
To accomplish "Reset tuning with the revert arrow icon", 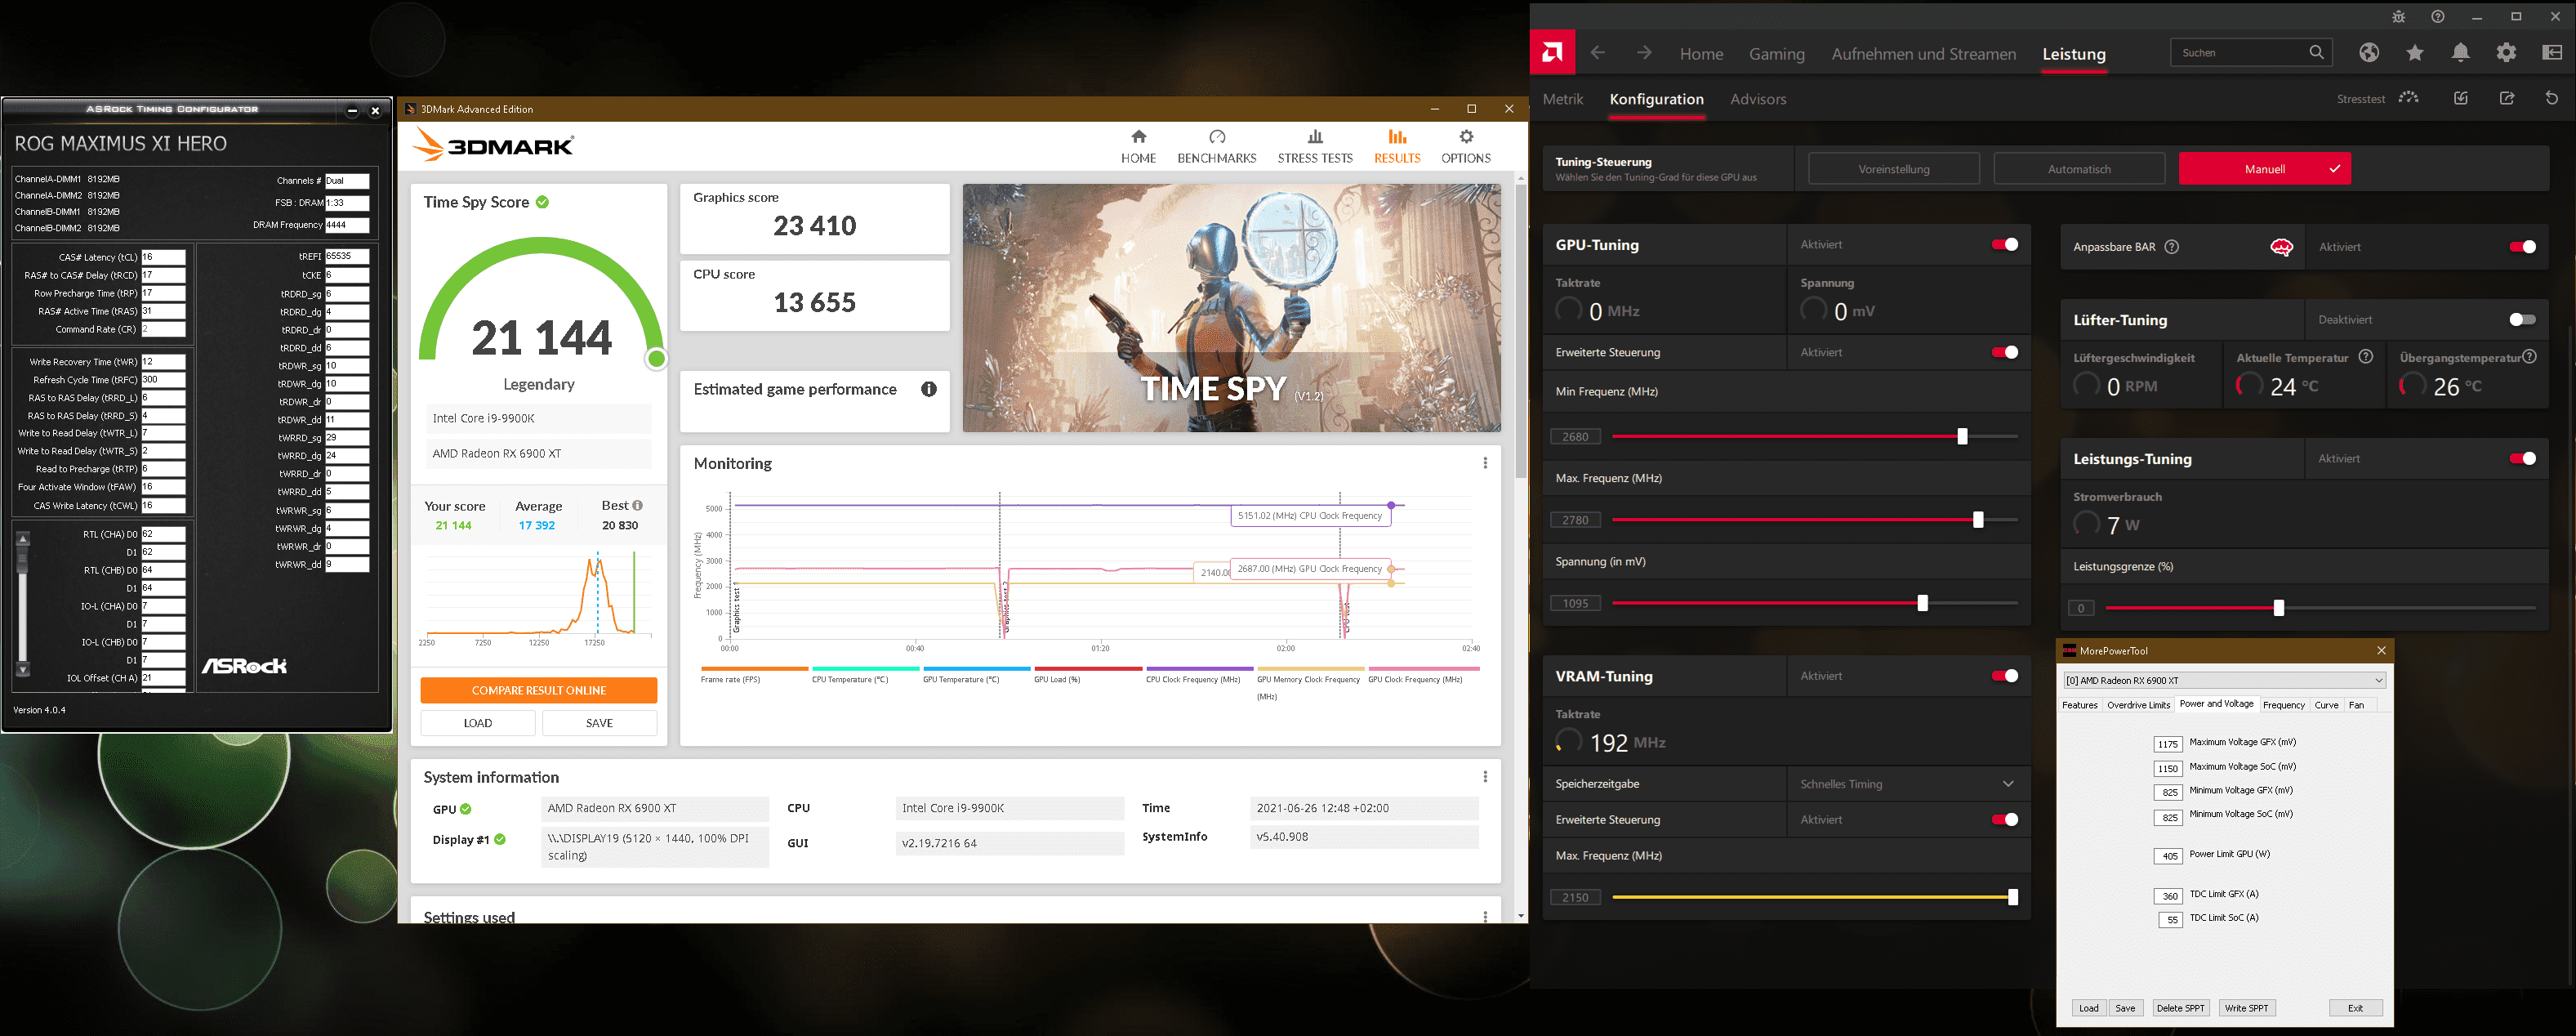I will point(2551,98).
